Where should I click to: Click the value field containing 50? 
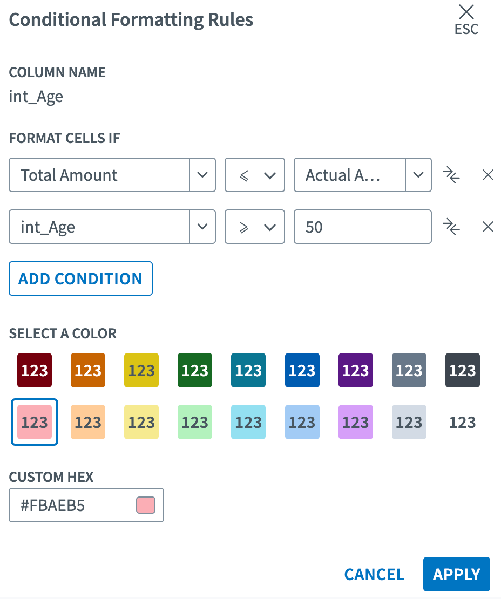(x=362, y=227)
